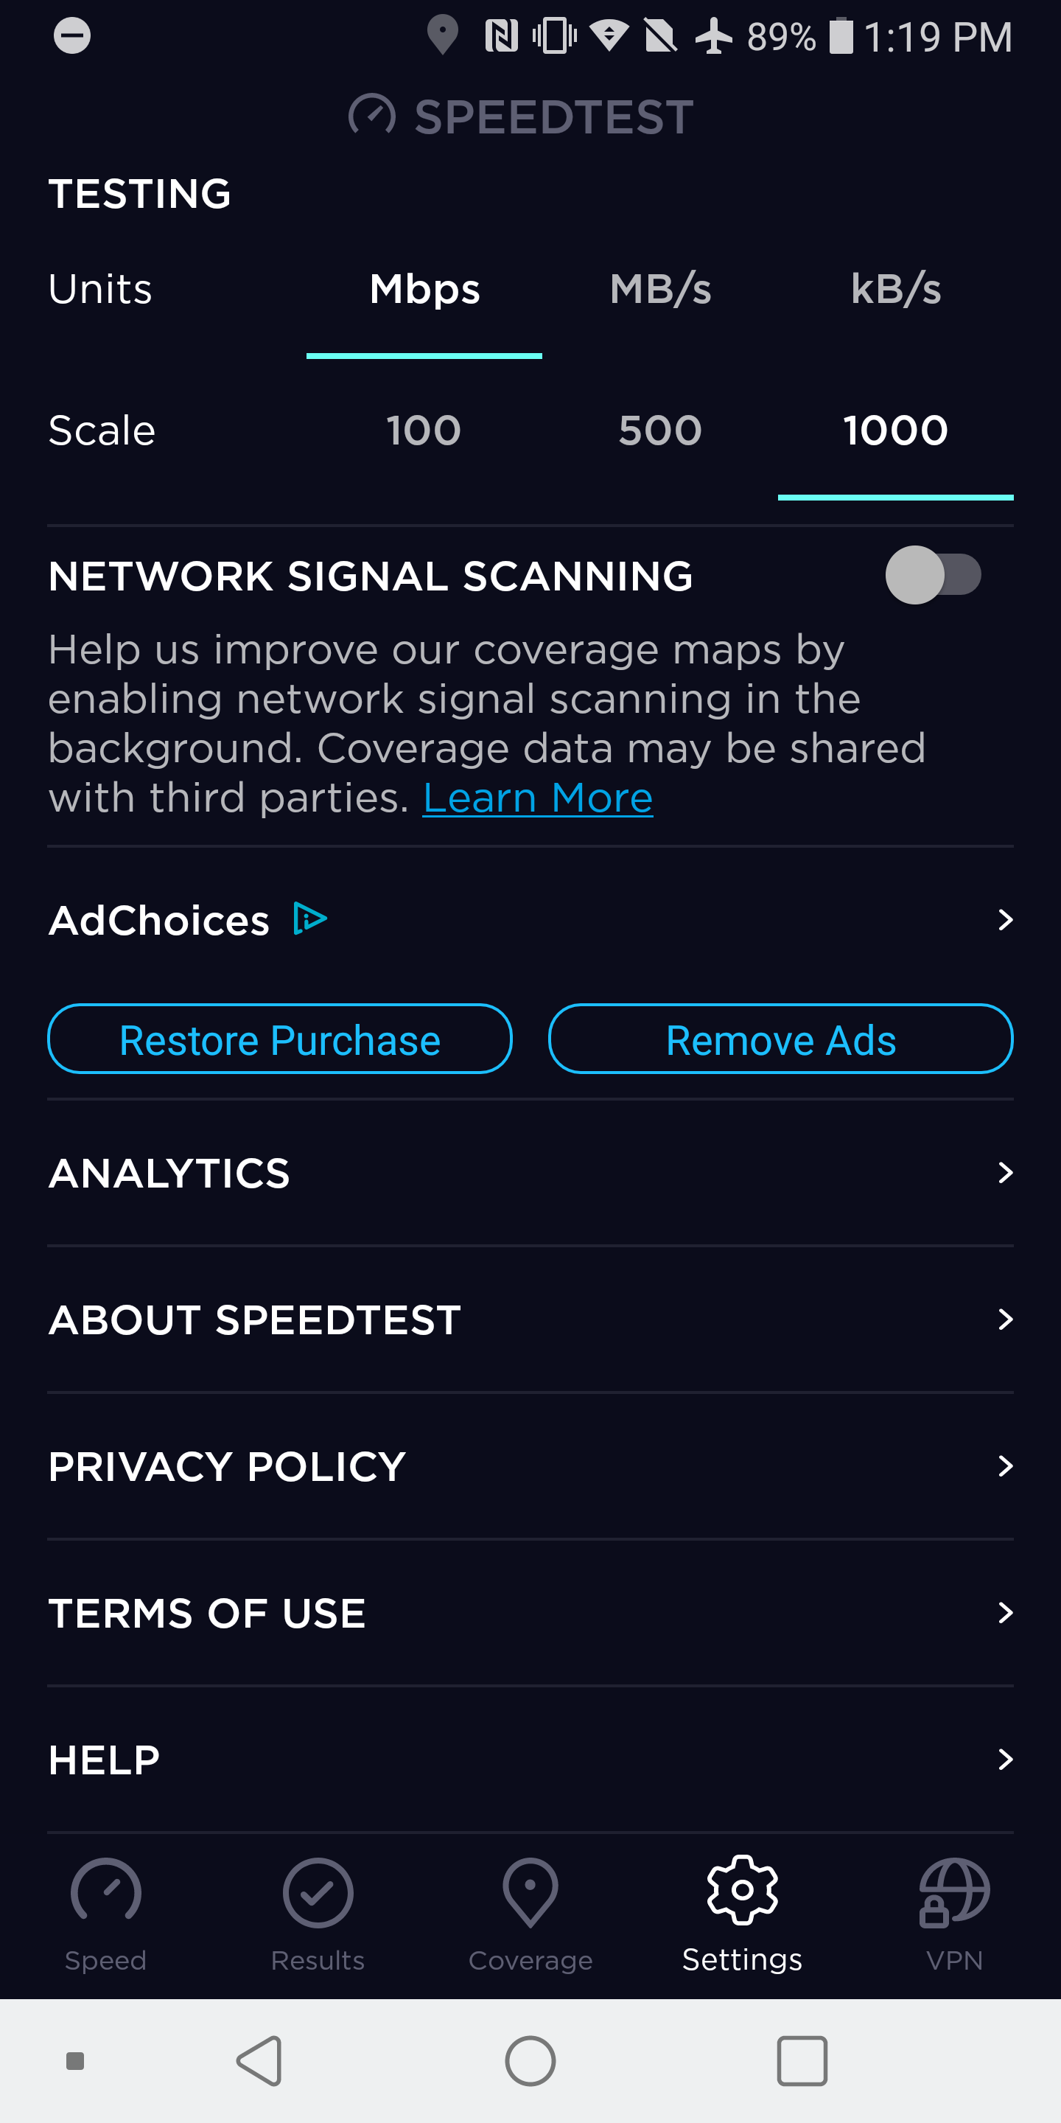This screenshot has width=1061, height=2123.
Task: Expand the About Speedtest chevron
Action: (1004, 1320)
